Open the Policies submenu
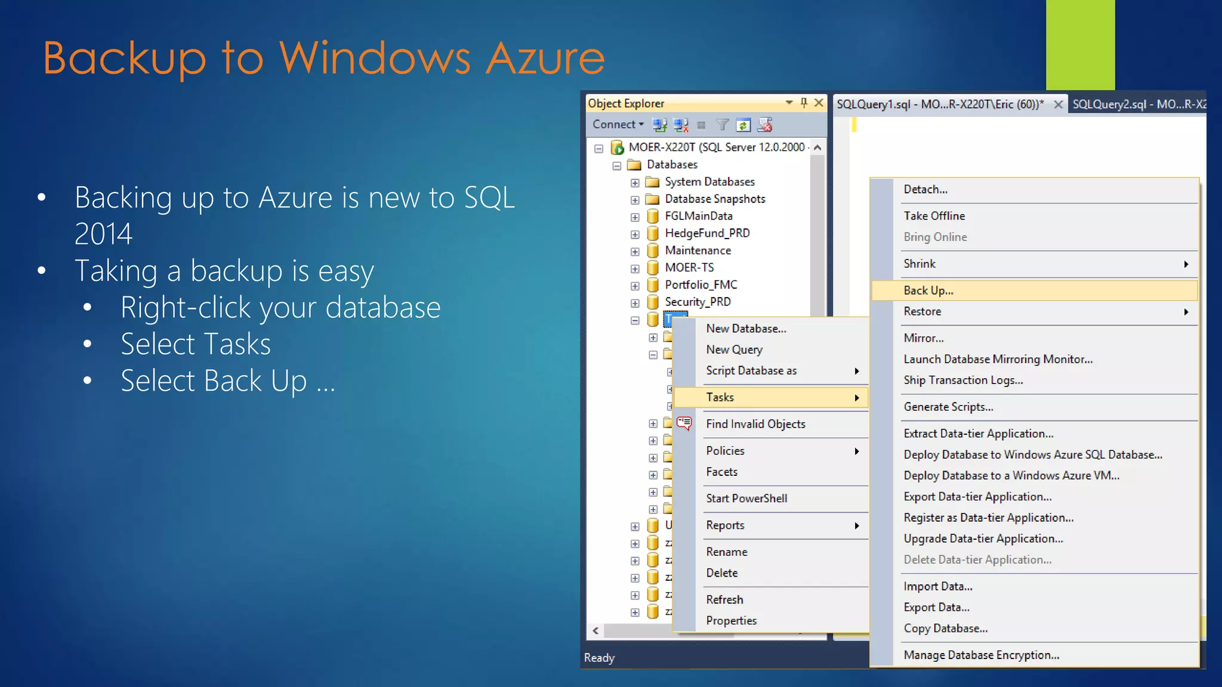The height and width of the screenshot is (687, 1222). click(x=770, y=451)
